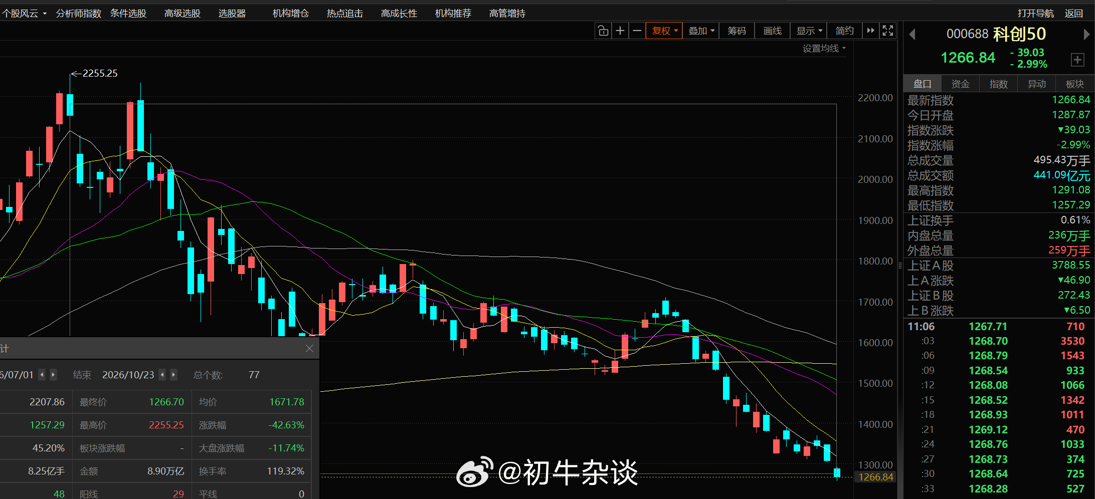The image size is (1095, 499).
Task: Open the 板块 tab
Action: point(1074,84)
